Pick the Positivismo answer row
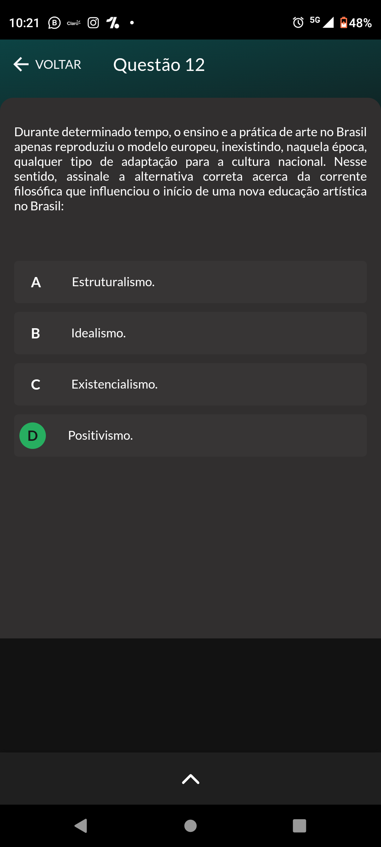The width and height of the screenshot is (381, 847). point(190,435)
